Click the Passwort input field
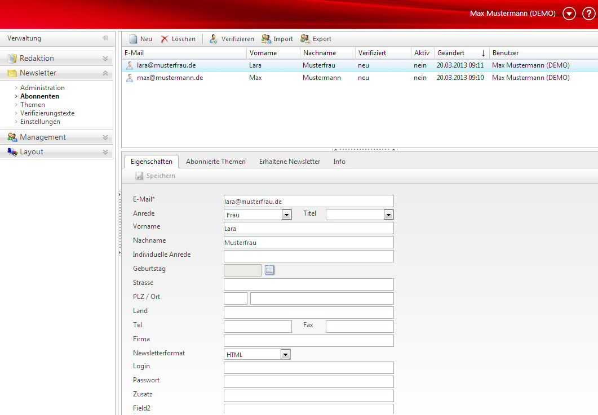The image size is (598, 415). [x=308, y=382]
